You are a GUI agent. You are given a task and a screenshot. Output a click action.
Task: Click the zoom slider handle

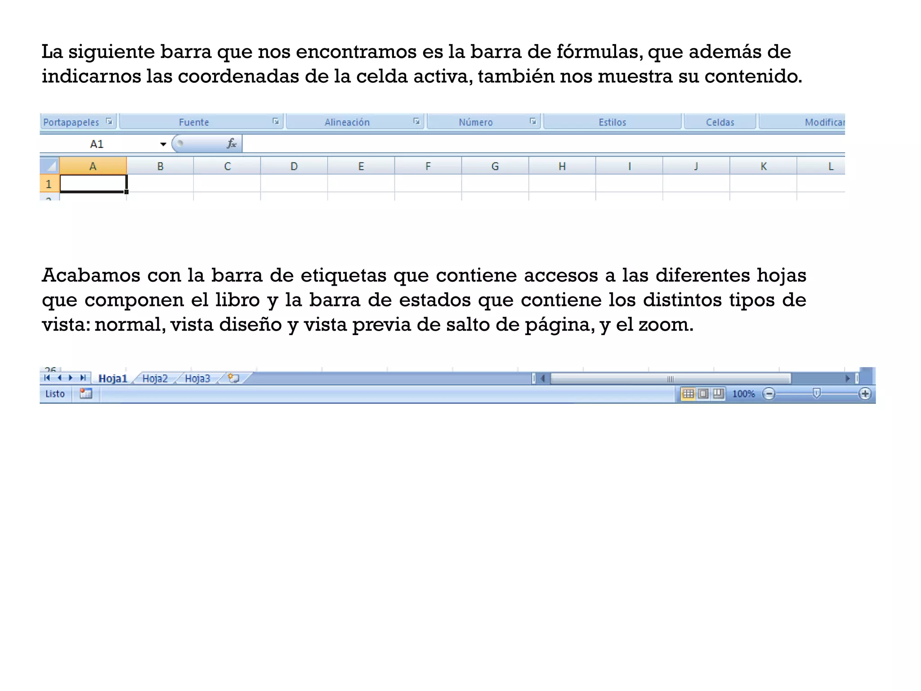817,394
